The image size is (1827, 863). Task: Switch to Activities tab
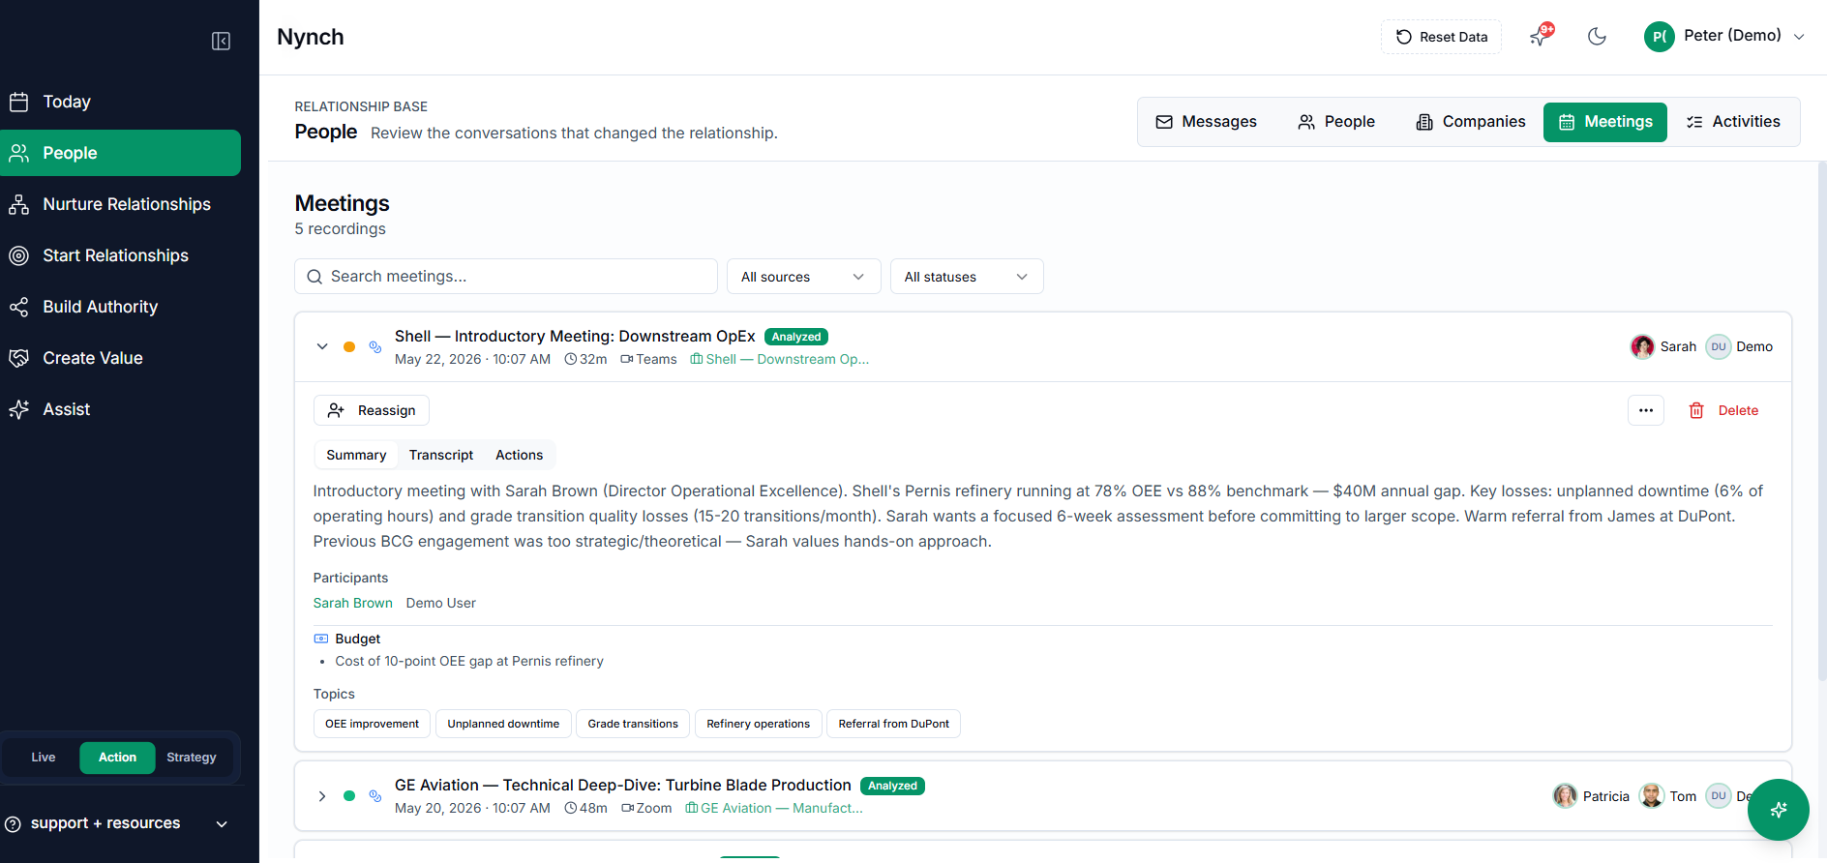click(x=1733, y=122)
